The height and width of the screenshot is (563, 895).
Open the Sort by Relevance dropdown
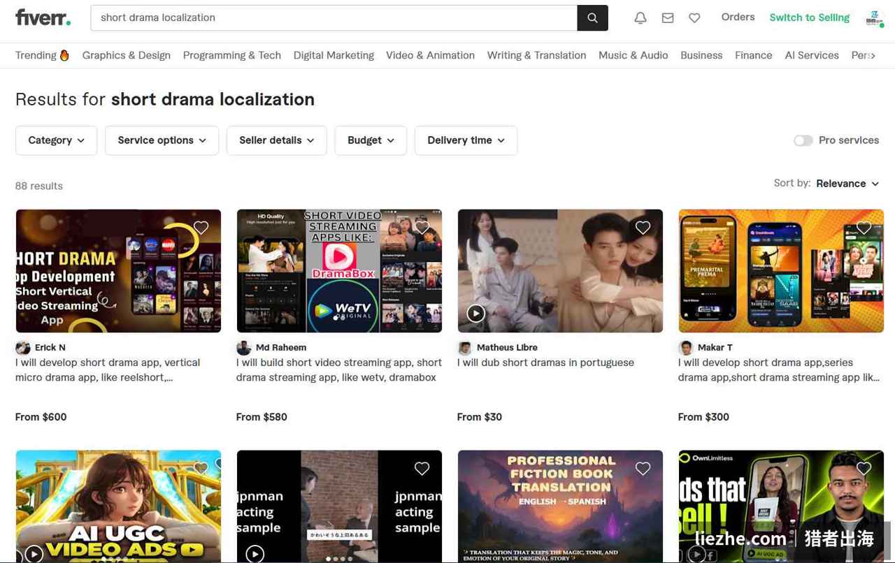point(847,184)
